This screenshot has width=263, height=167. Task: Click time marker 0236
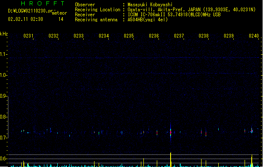coord(154,36)
